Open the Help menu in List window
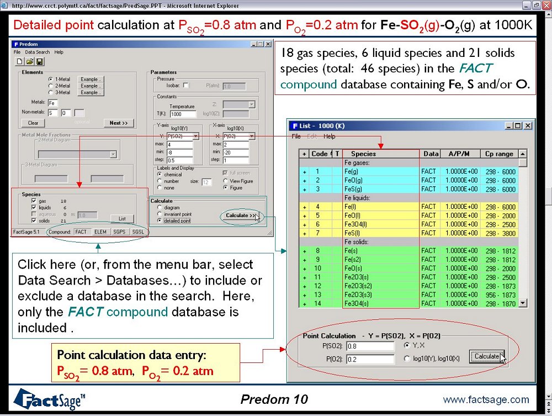The width and height of the screenshot is (552, 416). click(x=330, y=136)
